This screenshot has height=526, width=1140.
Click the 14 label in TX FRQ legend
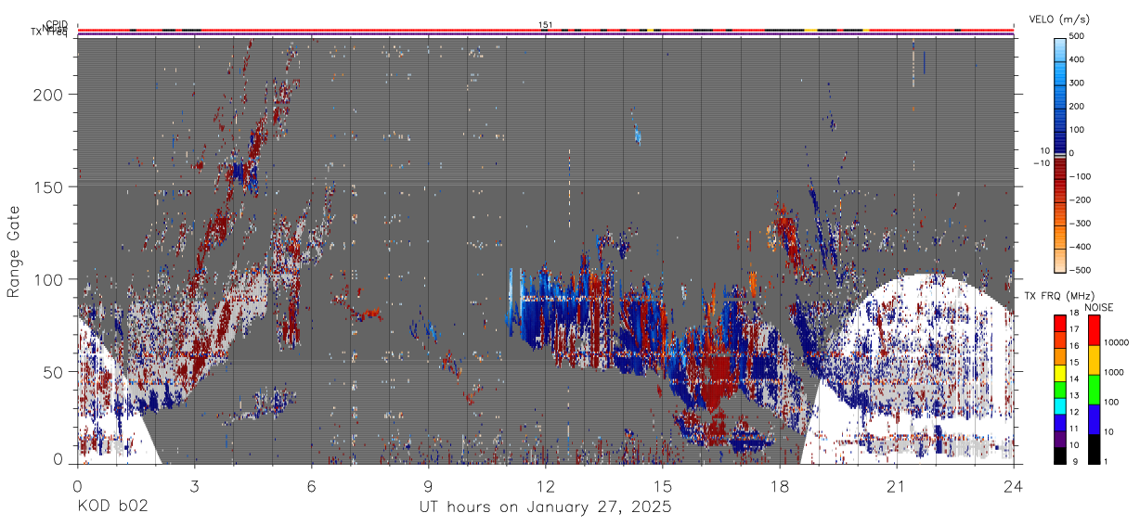tap(1074, 379)
